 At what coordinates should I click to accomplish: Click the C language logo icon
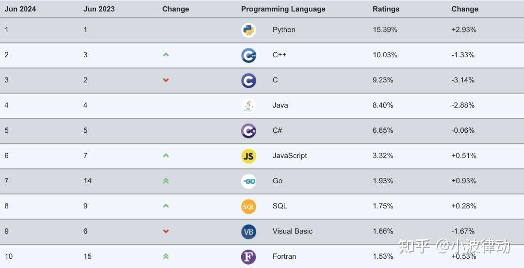(x=248, y=80)
